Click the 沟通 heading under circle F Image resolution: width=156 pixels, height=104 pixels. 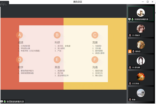(95, 67)
